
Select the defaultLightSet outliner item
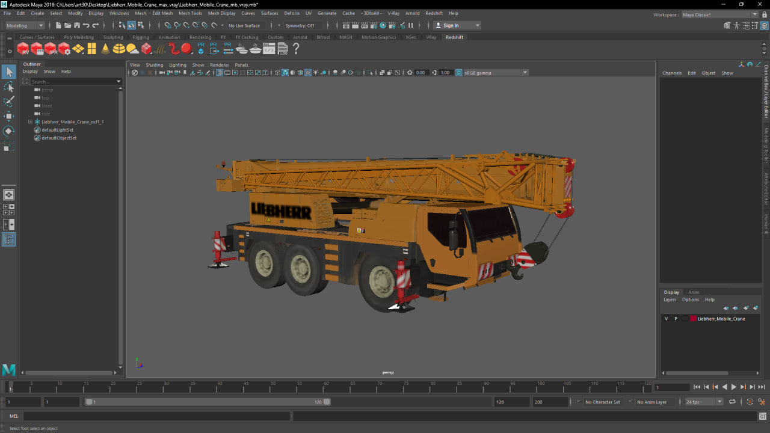tap(58, 130)
